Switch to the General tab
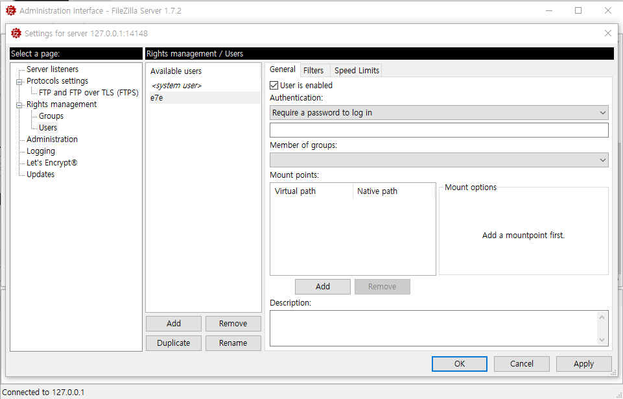This screenshot has width=623, height=399. tap(283, 69)
